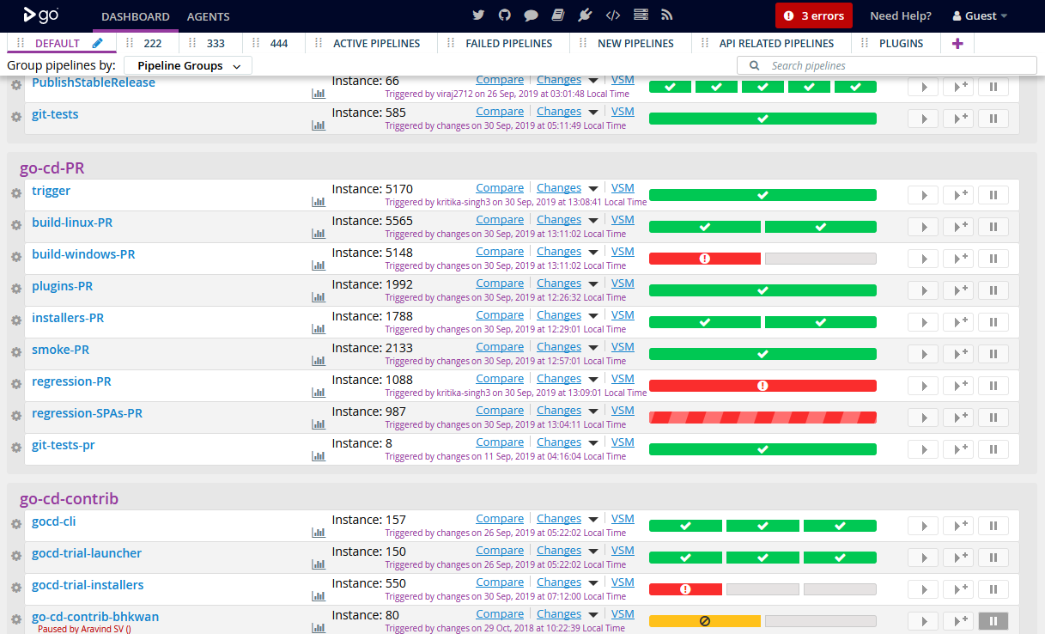Click the Need Help? link
Image resolution: width=1045 pixels, height=634 pixels.
901,15
